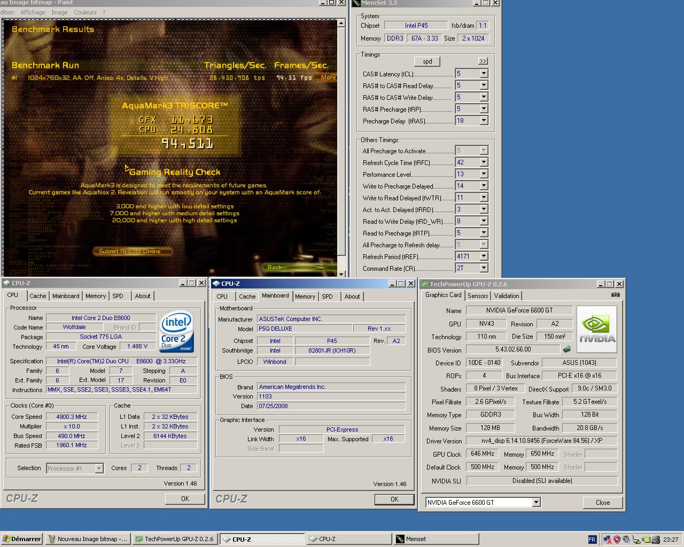Click the Driver Version field in GPU-Z
This screenshot has width=684, height=547.
542,441
